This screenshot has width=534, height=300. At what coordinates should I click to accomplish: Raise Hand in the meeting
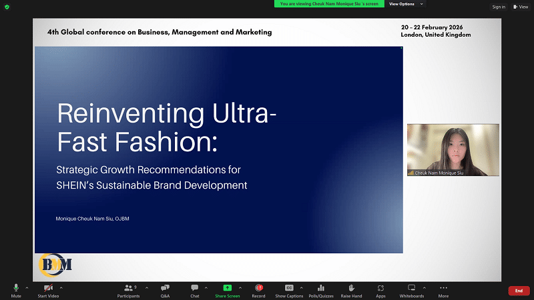click(351, 288)
